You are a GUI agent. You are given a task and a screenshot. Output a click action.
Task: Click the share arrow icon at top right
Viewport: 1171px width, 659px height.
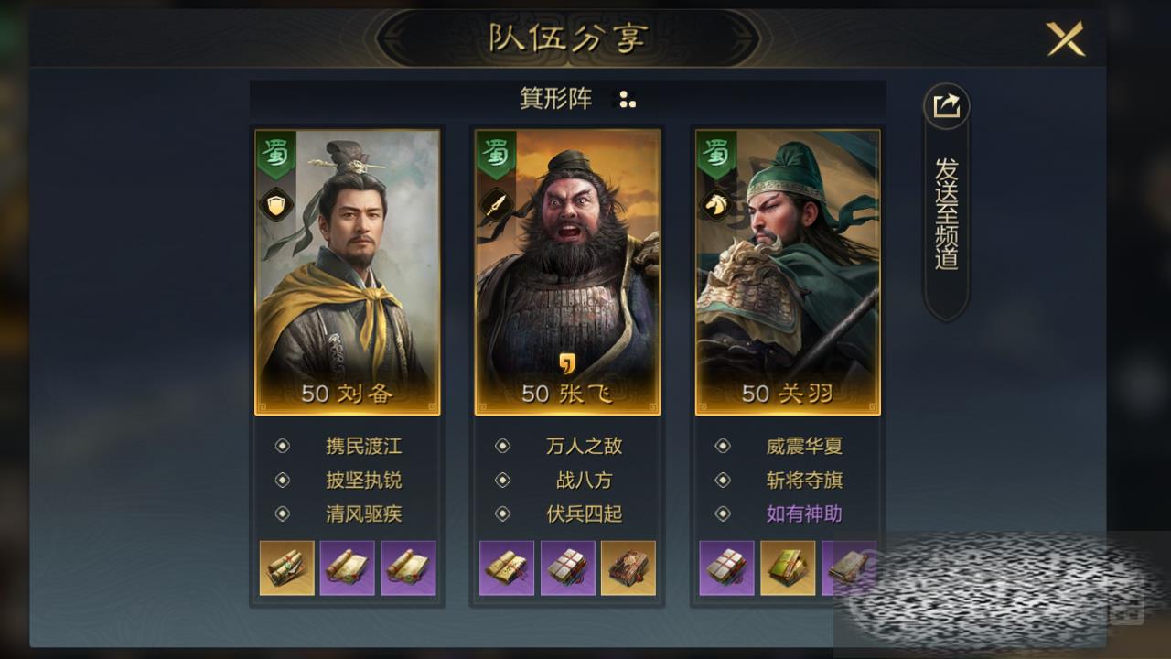pos(946,106)
